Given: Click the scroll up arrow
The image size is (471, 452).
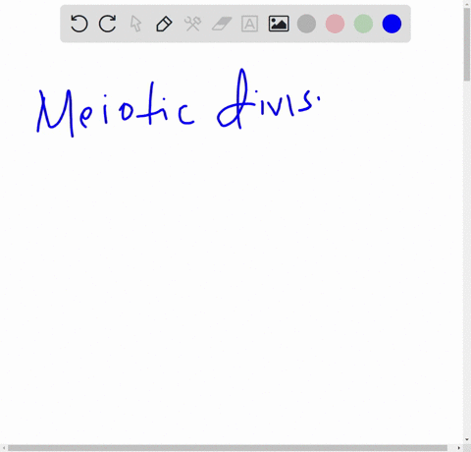Looking at the screenshot, I should click(467, 3).
